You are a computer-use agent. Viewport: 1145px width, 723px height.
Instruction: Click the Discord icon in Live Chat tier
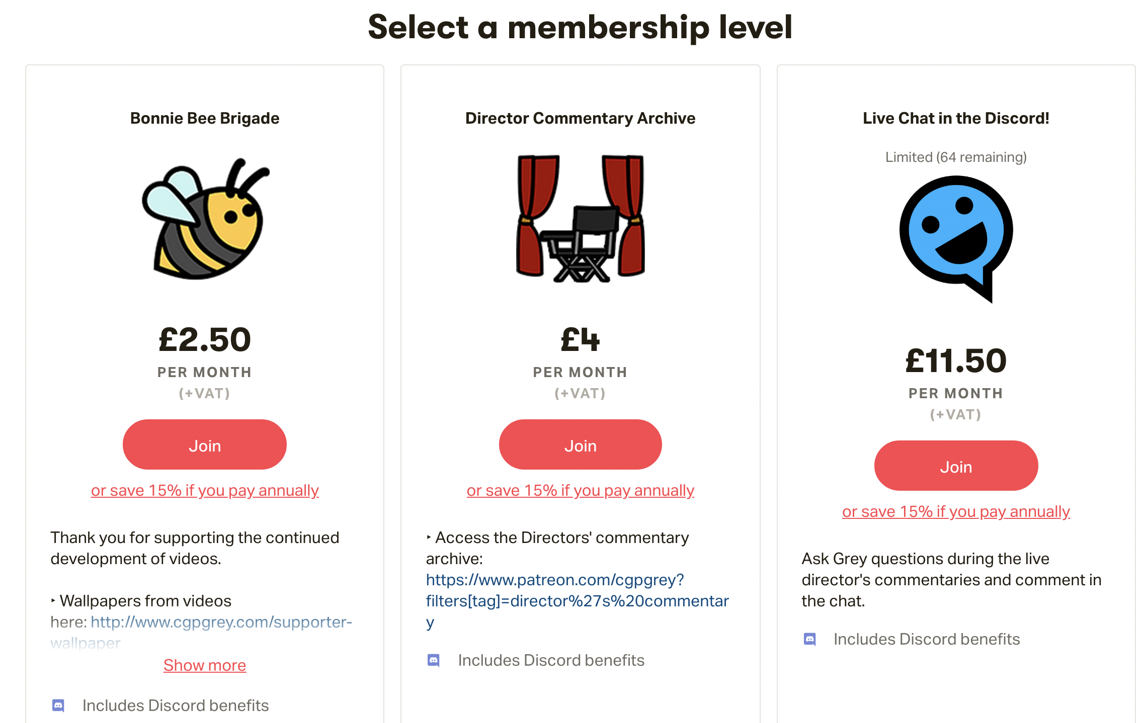[809, 639]
